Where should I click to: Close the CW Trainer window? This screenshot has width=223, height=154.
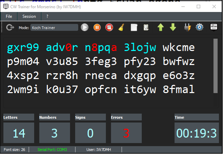point(214,7)
